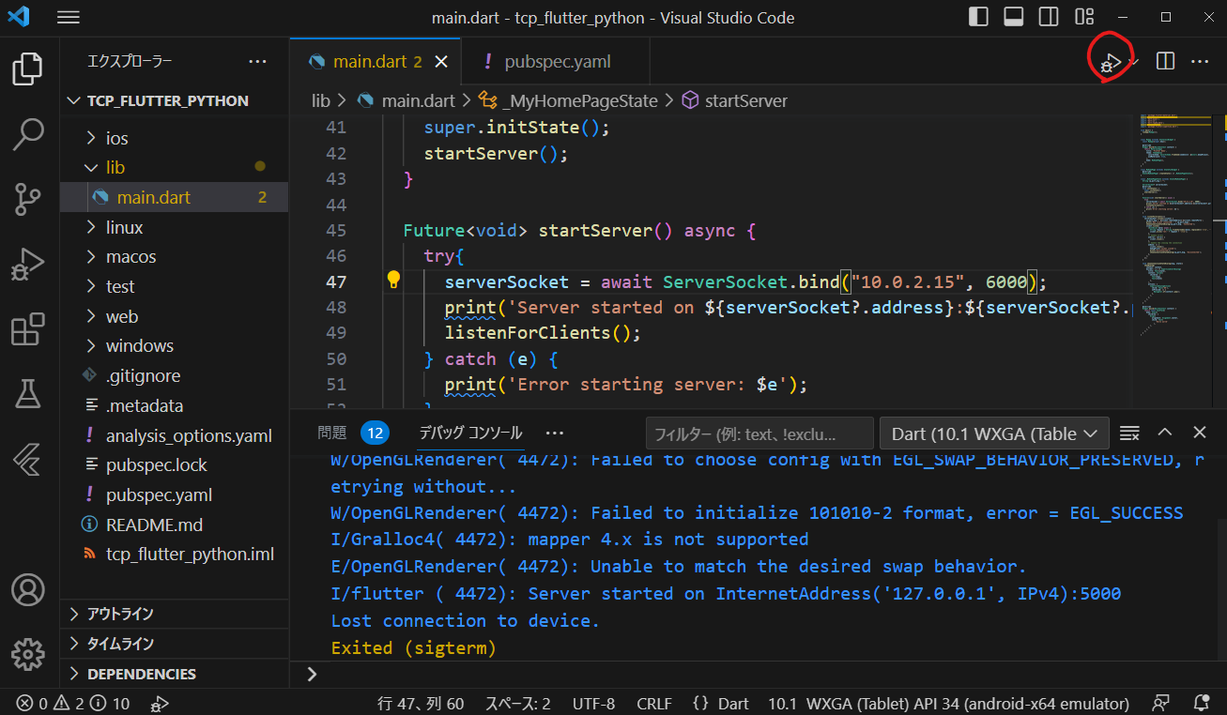Click startServer in breadcrumb

tap(745, 100)
